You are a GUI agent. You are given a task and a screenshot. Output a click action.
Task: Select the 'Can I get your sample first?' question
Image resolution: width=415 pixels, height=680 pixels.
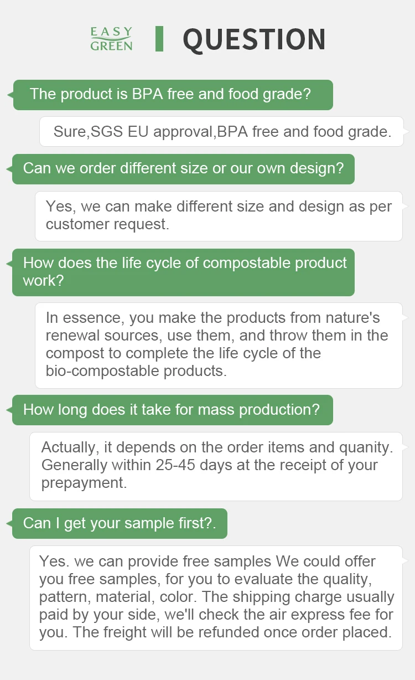[x=120, y=523]
